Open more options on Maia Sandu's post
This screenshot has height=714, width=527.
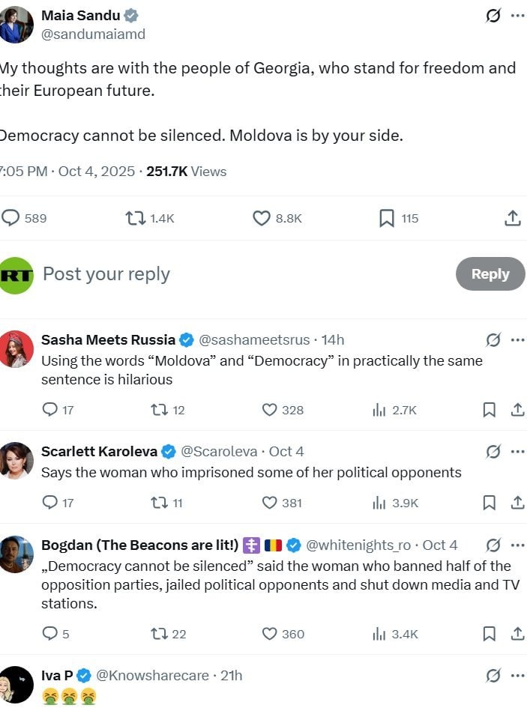pos(518,16)
